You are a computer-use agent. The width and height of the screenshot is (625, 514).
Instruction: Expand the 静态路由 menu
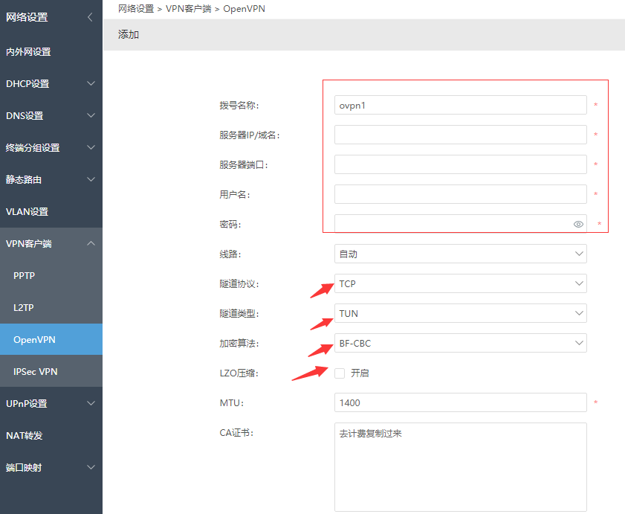(x=51, y=180)
